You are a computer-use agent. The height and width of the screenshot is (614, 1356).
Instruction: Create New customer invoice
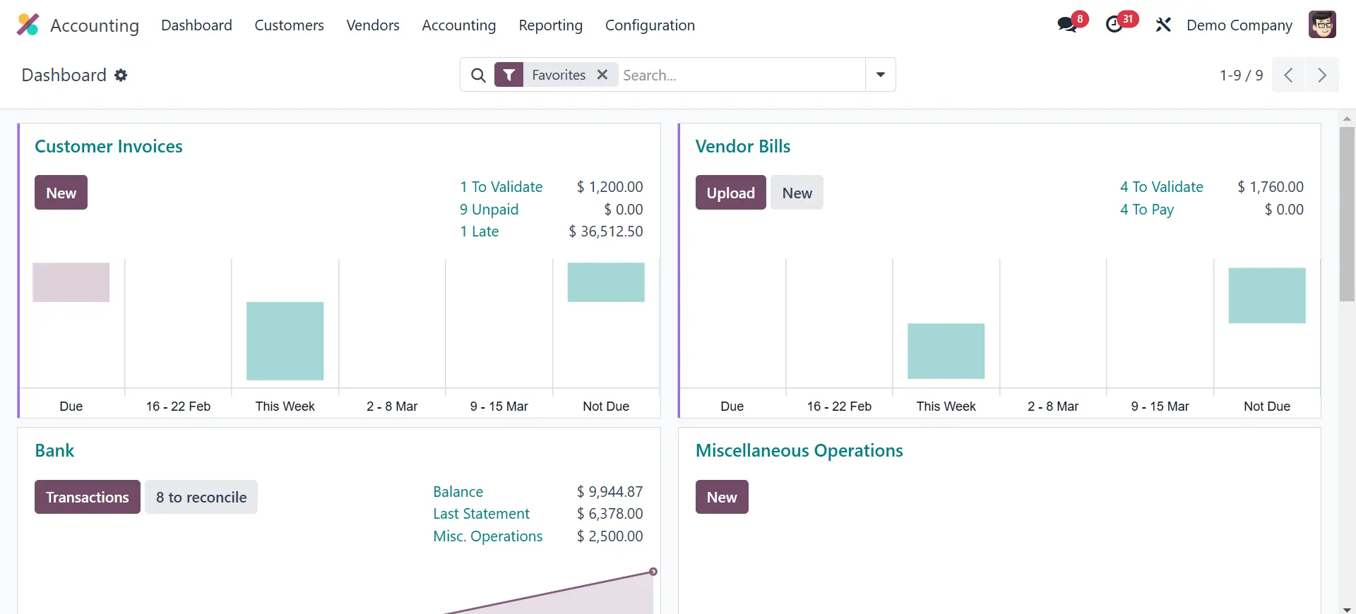pyautogui.click(x=61, y=193)
